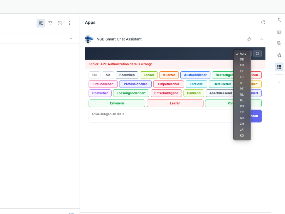285x214 pixels.
Task: Collapse the NGB Smart Chat Assistant panel
Action: 261,39
